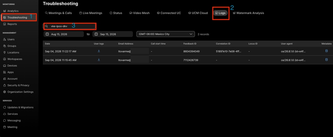Click the 2 records count label
Viewport: 333px width, 137px height.
tap(203, 34)
